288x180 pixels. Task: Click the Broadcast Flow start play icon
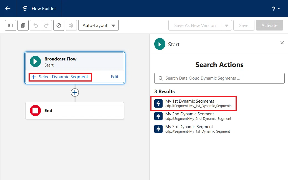(x=36, y=61)
